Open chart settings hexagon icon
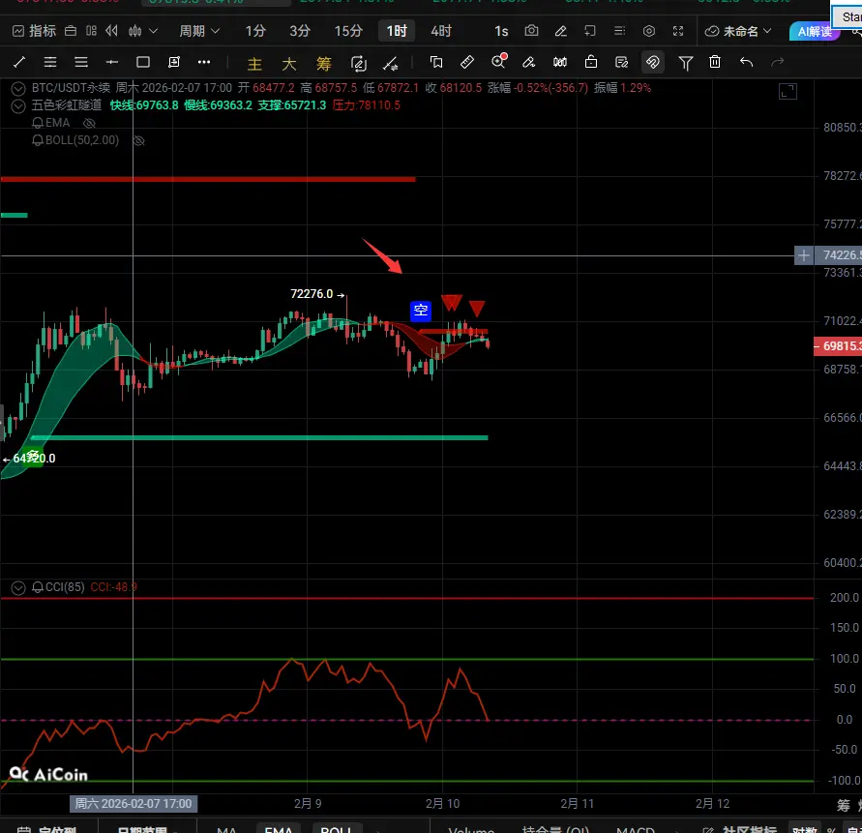Viewport: 862px width, 833px height. pos(649,31)
